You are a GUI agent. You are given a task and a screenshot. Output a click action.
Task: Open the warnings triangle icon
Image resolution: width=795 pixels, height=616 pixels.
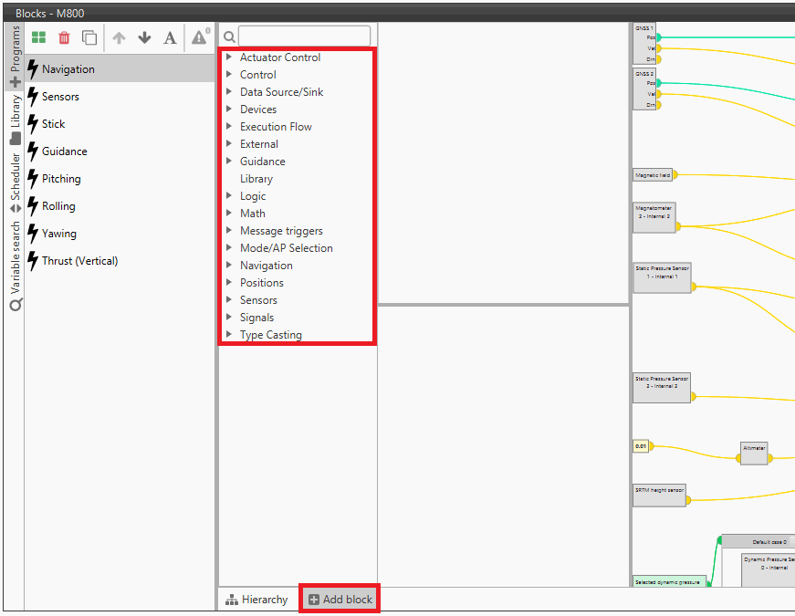[x=199, y=37]
